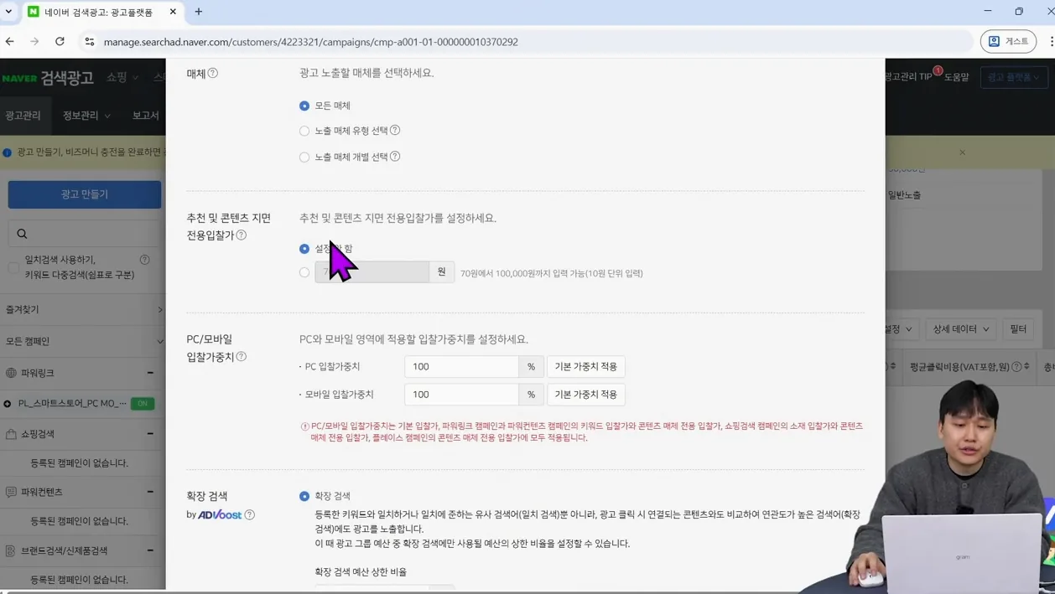The height and width of the screenshot is (594, 1055).
Task: Click help icon next to 입찰가중치 label
Action: coord(242,357)
